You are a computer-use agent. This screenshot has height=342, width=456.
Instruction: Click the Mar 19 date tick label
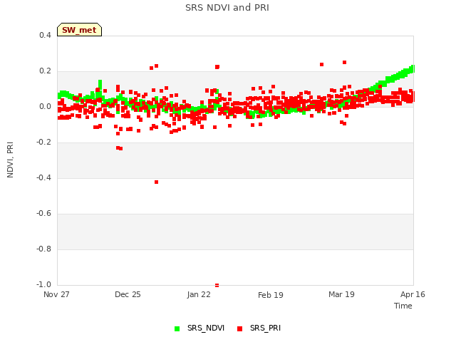click(x=341, y=294)
